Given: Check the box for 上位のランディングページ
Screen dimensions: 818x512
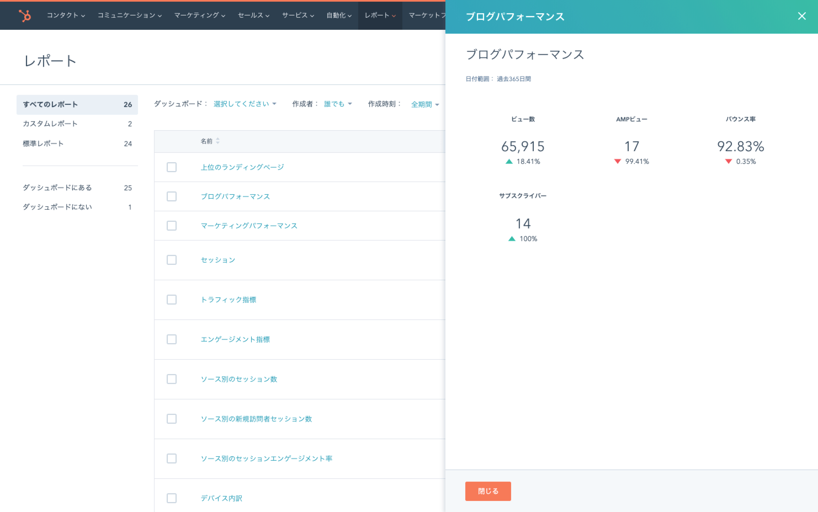Looking at the screenshot, I should tap(172, 167).
